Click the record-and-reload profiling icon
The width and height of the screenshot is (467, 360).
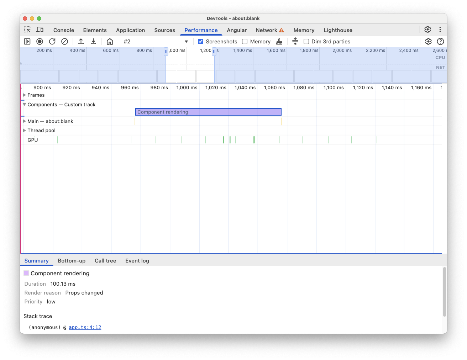pos(52,41)
